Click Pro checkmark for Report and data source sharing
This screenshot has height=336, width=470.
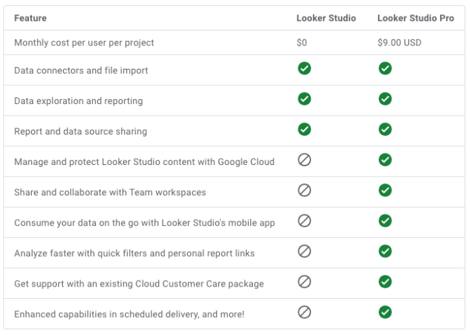pos(385,129)
